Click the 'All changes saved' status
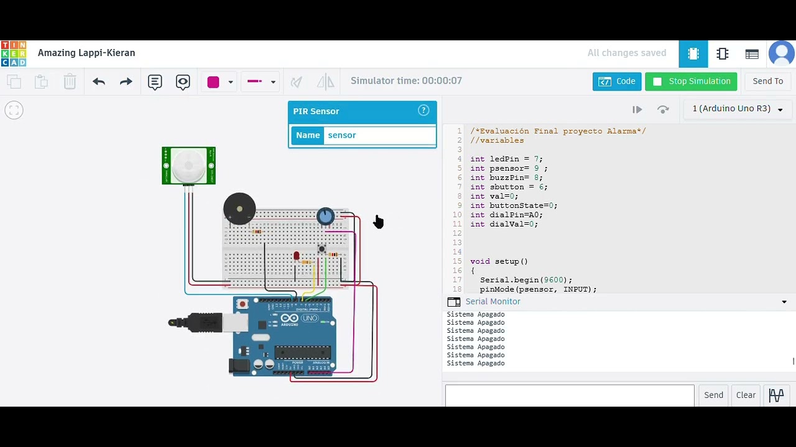The width and height of the screenshot is (796, 447). [x=627, y=53]
